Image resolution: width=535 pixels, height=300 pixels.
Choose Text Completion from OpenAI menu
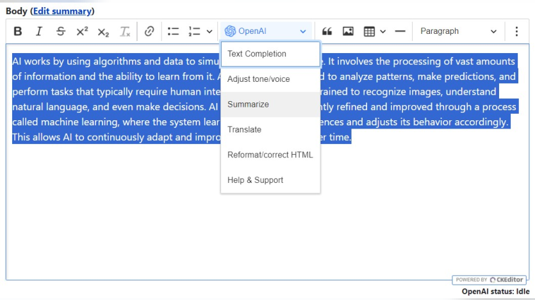click(270, 54)
